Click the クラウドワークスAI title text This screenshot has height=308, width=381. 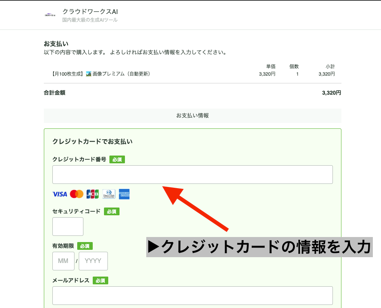click(90, 11)
